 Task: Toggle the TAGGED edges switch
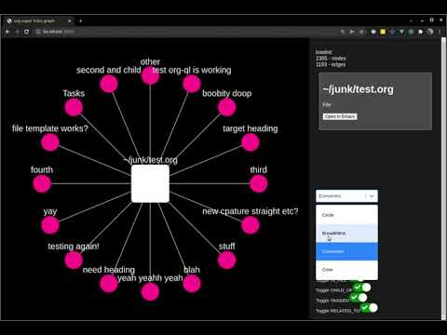coord(359,298)
